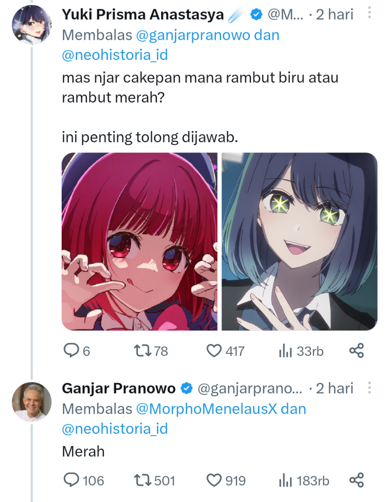
Task: View analytics showing 33rb views
Action: [x=286, y=351]
